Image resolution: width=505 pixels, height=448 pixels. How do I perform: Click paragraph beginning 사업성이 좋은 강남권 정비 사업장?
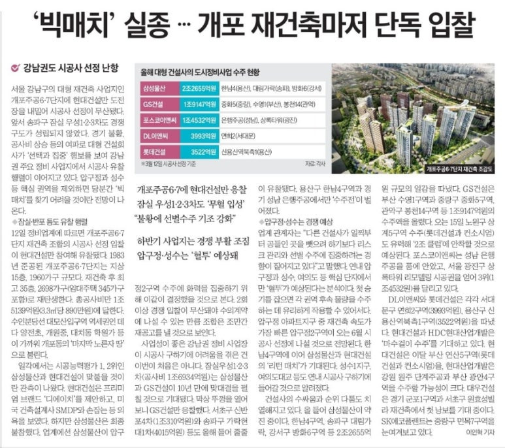coord(191,388)
